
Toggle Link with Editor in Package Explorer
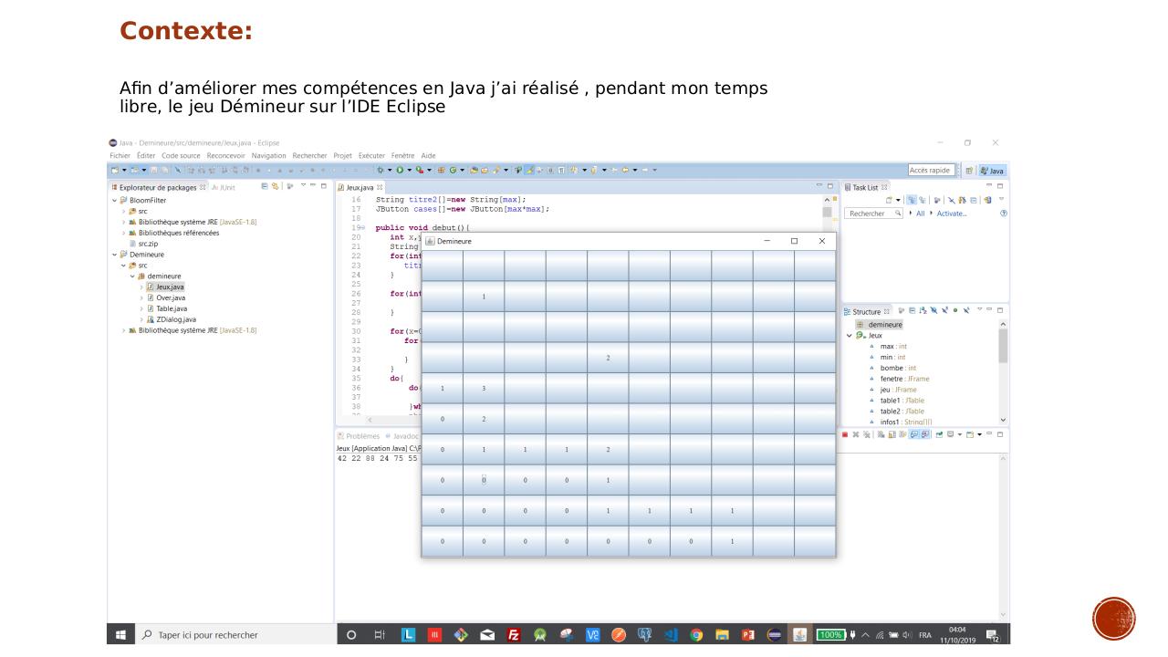click(x=275, y=187)
